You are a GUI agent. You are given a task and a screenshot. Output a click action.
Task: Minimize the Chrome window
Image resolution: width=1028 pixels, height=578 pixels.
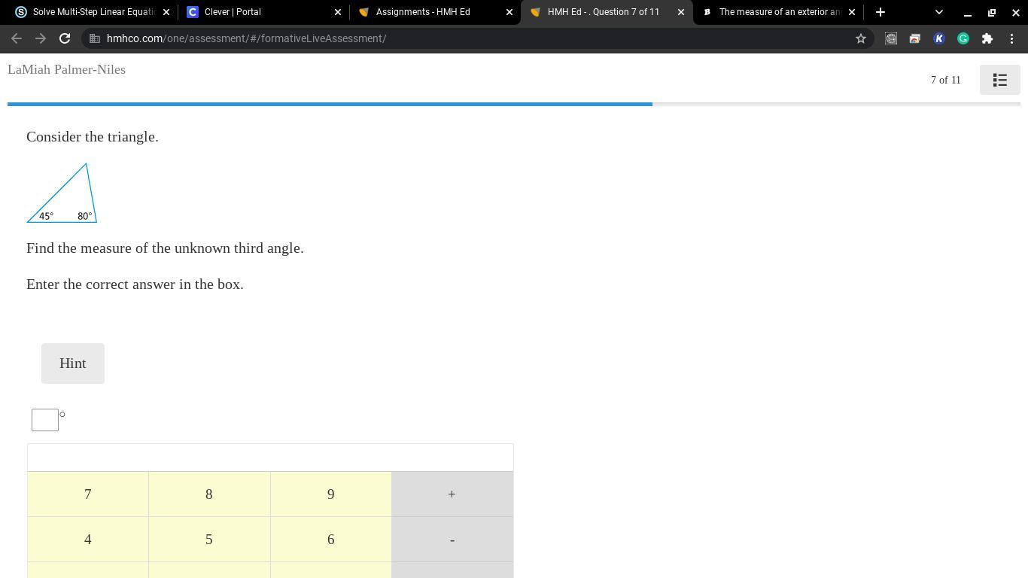pyautogui.click(x=968, y=12)
